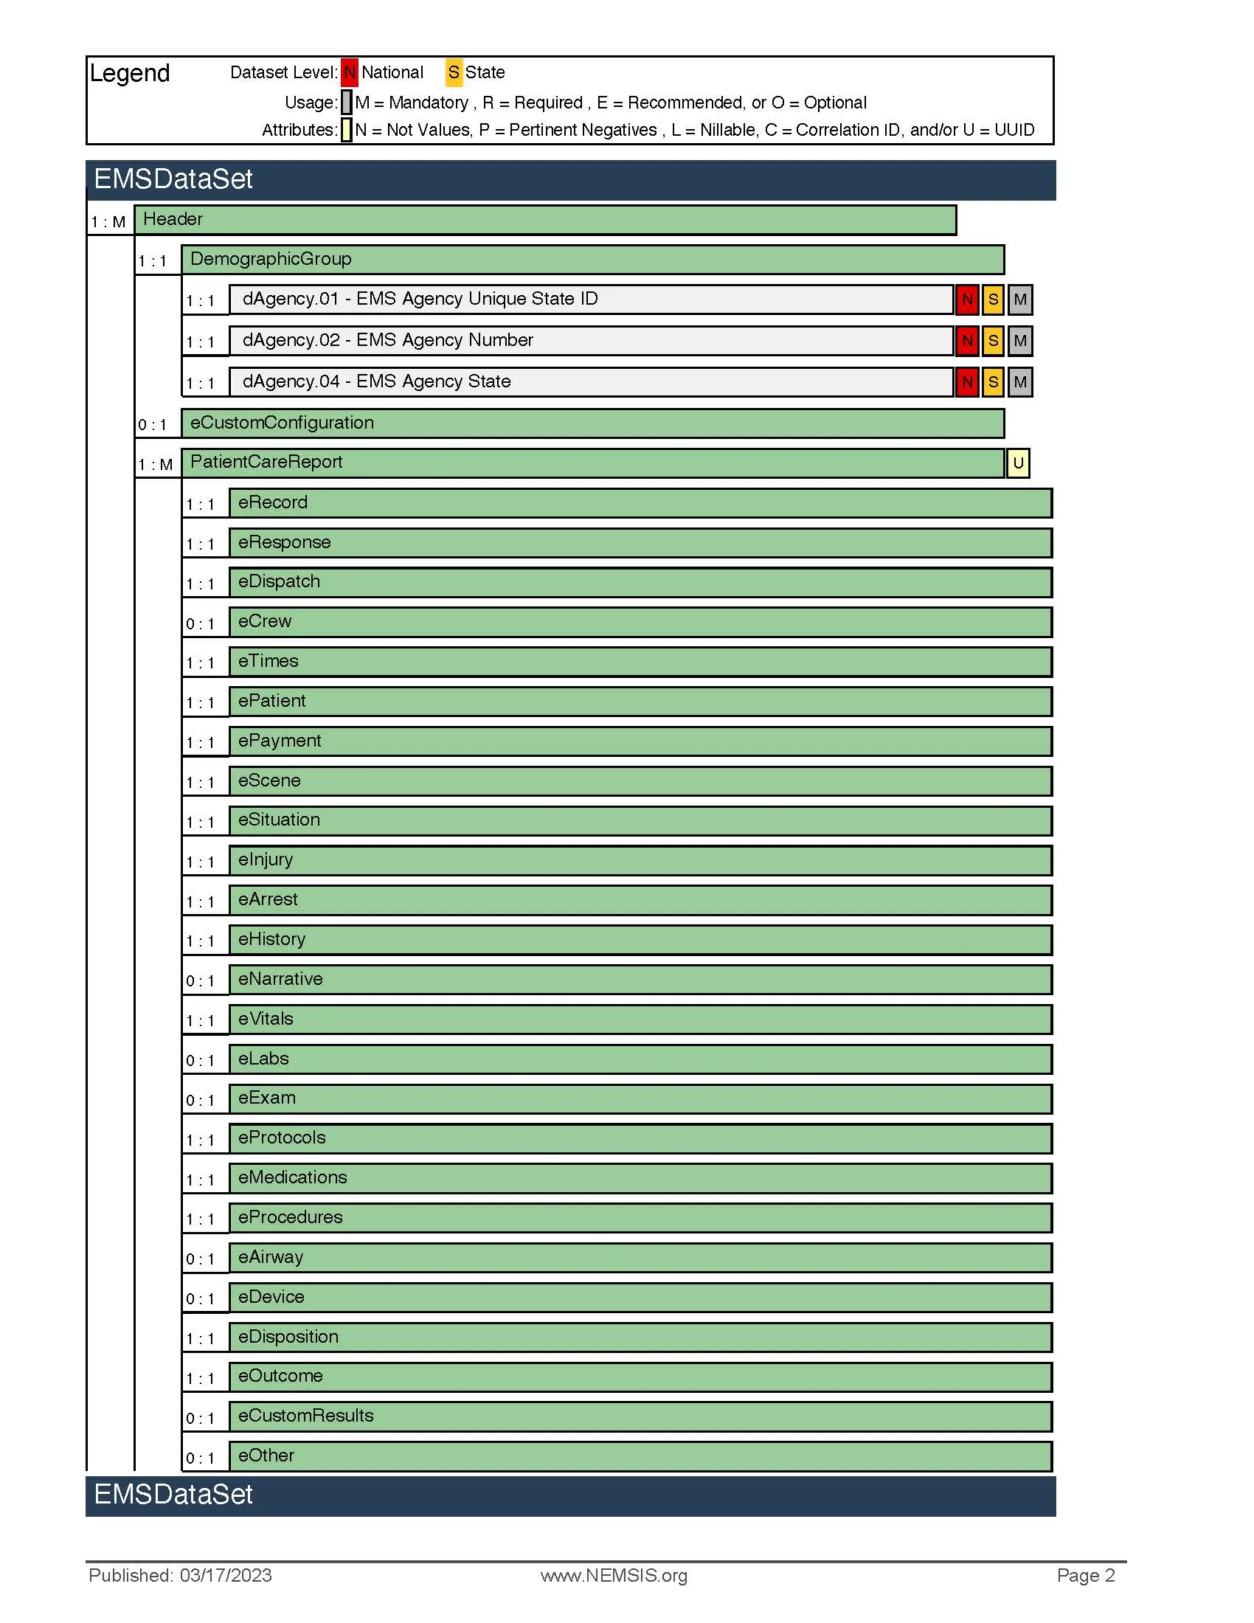The image size is (1254, 1623).
Task: Toggle the M usage marker on dAgency.01
Action: (1019, 300)
